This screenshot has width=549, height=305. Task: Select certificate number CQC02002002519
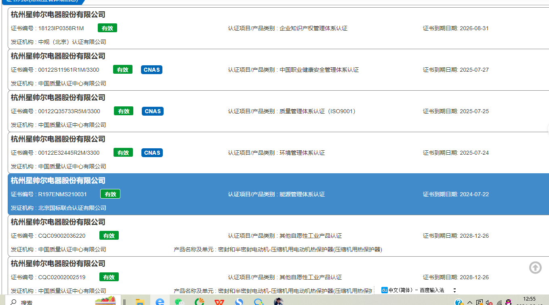(62, 277)
